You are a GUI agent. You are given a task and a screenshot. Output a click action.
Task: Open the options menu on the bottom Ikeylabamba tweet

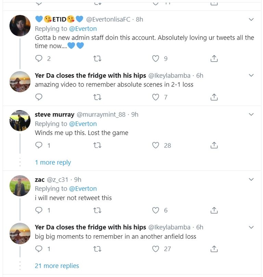[x=251, y=228]
